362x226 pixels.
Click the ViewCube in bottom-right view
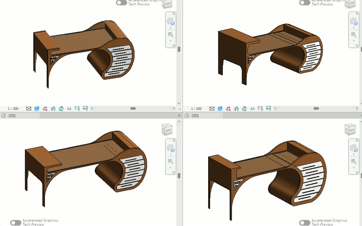tap(350, 129)
